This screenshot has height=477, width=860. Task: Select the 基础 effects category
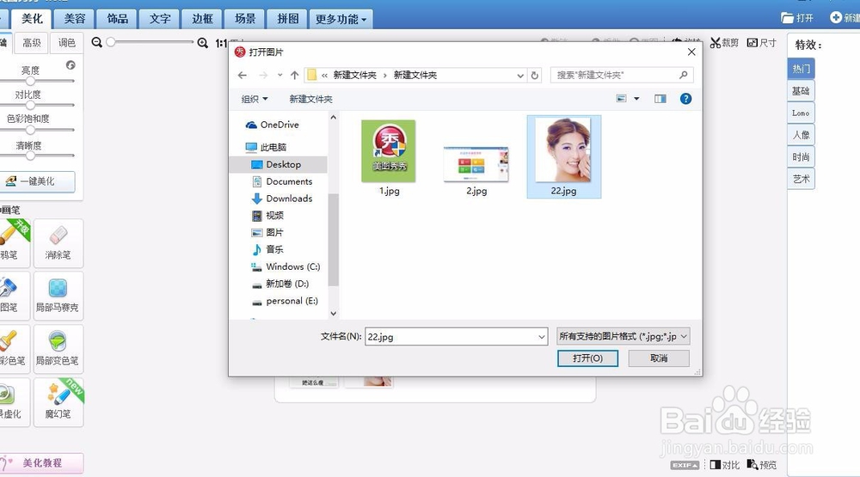(x=801, y=91)
